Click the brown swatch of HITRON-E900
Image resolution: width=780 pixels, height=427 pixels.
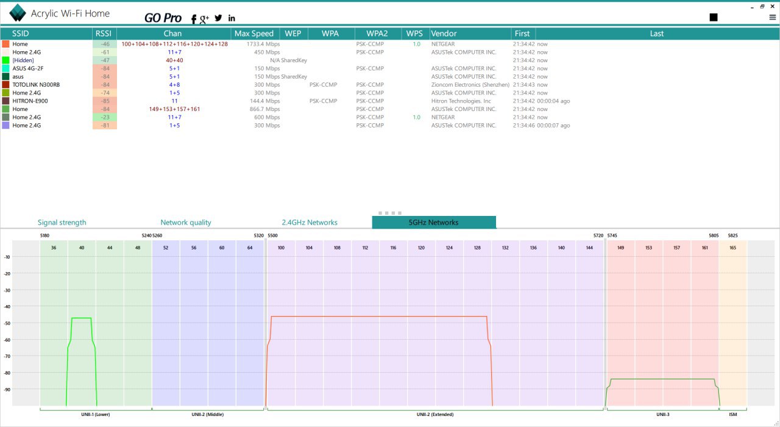5,101
